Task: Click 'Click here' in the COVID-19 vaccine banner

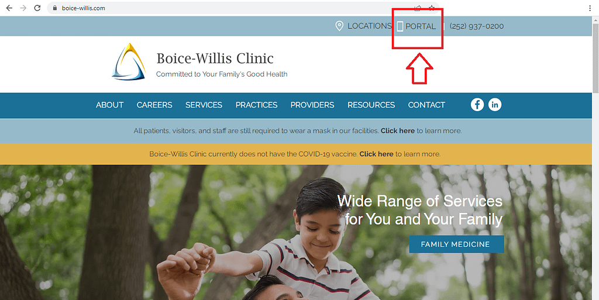Action: point(376,154)
